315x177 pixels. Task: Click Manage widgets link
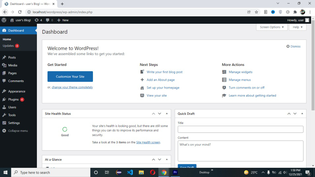tap(241, 72)
